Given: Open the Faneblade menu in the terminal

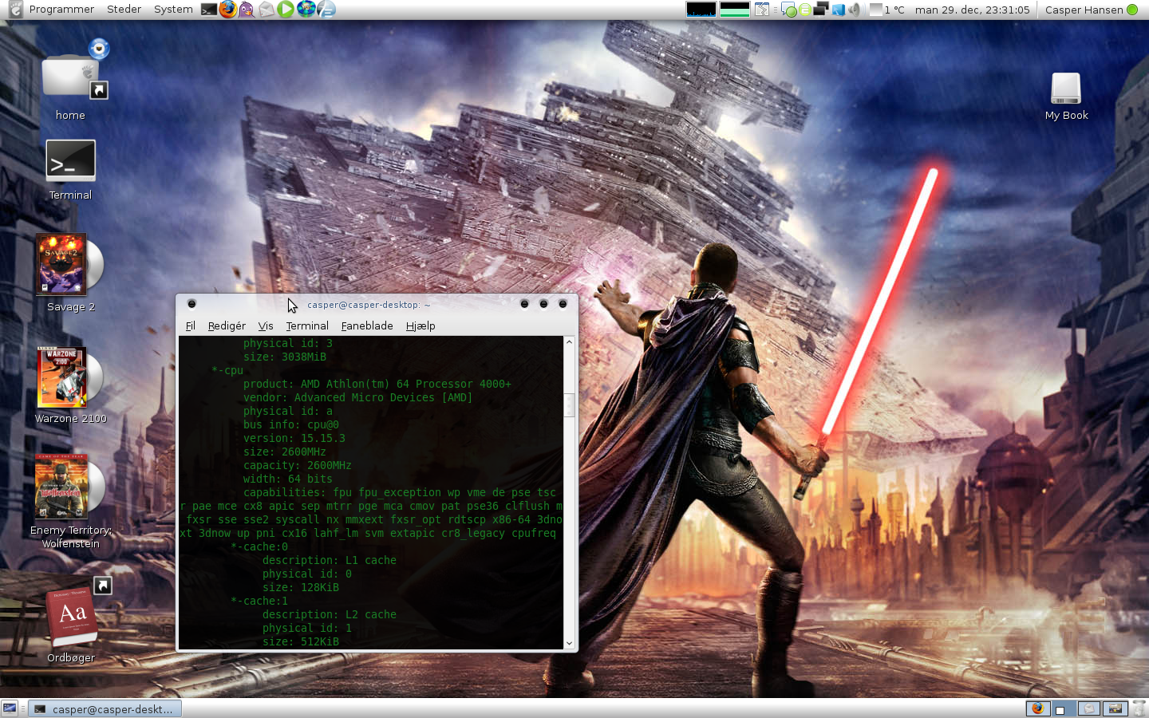Looking at the screenshot, I should click(x=367, y=325).
